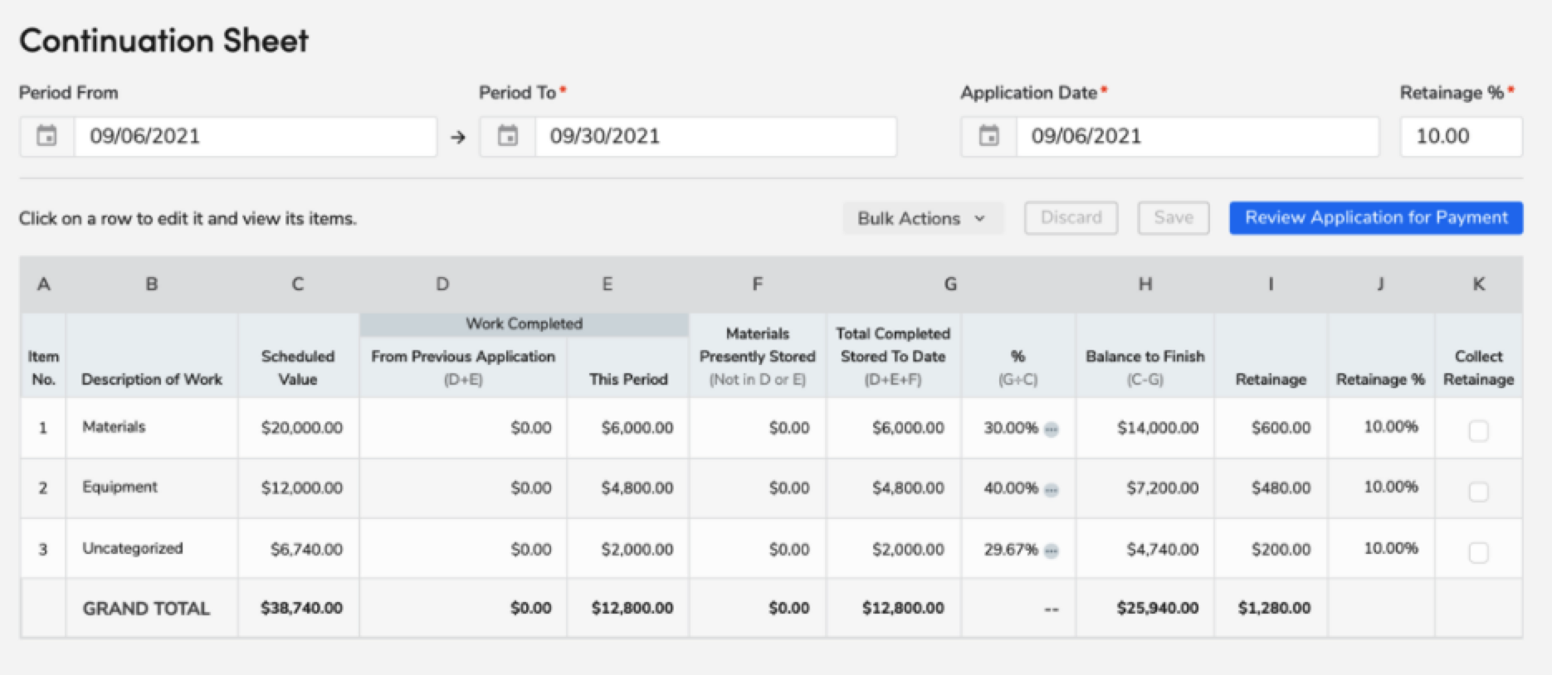The width and height of the screenshot is (1552, 675).
Task: Click the Materials Presently Stored header
Action: (757, 345)
